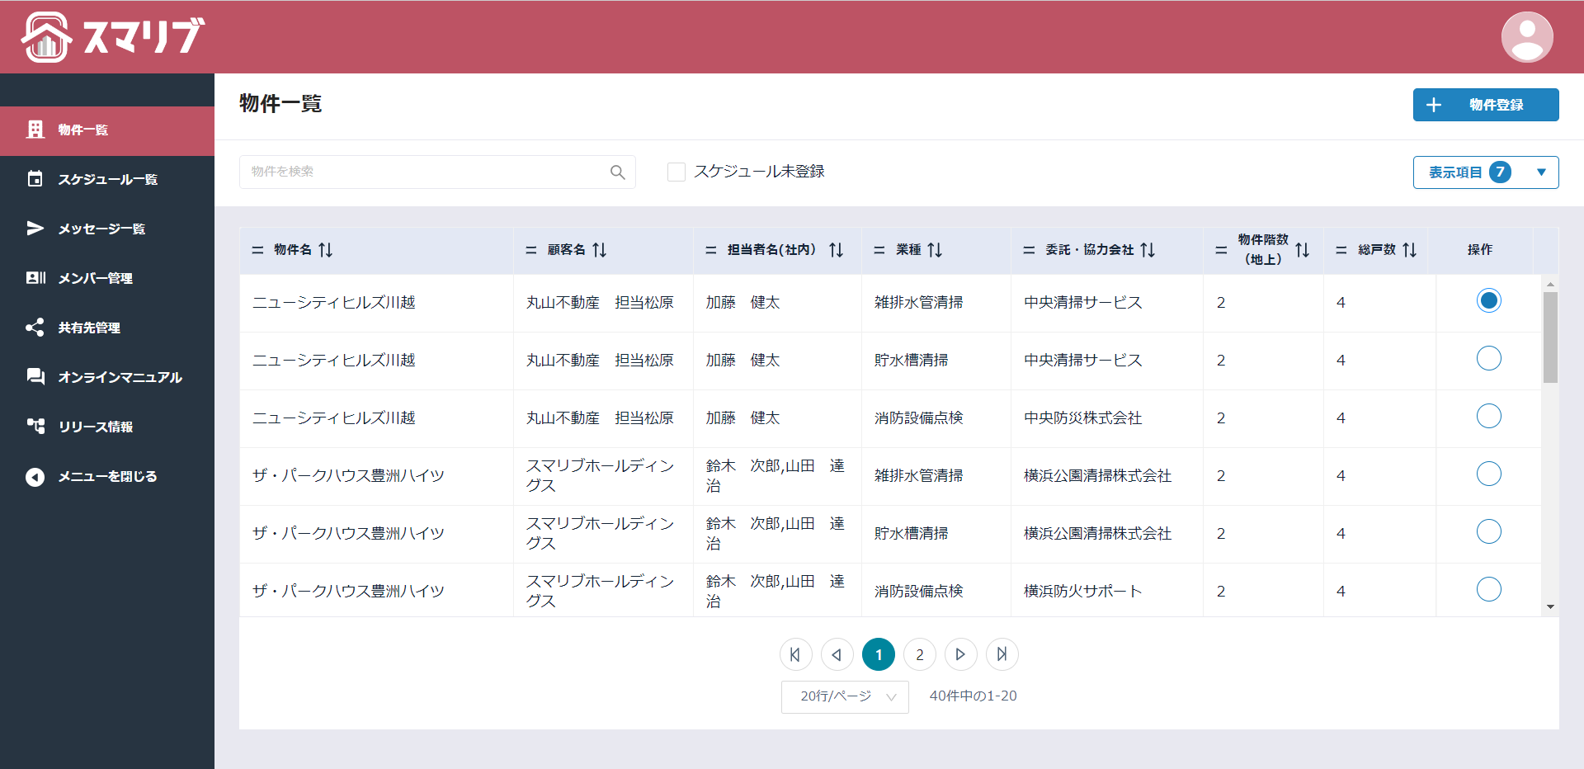Sort by 総戸数 column arrows
The image size is (1584, 769).
coord(1410,250)
